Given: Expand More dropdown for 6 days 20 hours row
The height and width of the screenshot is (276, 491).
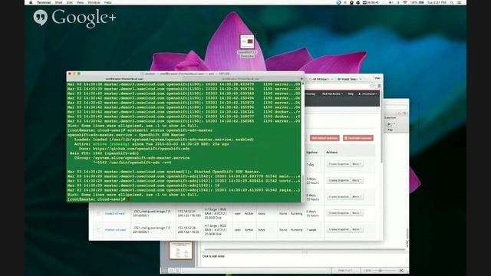Looking at the screenshot, I should (357, 213).
